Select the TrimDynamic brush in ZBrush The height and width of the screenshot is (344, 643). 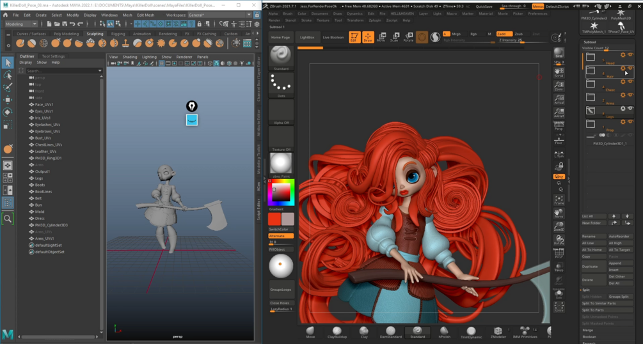point(471,332)
